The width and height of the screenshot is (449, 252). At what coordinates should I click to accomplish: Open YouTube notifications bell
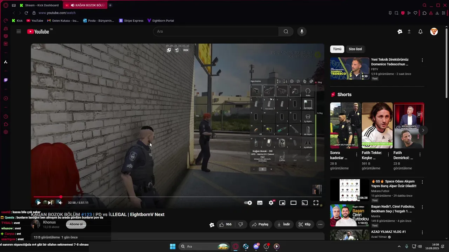(x=420, y=31)
